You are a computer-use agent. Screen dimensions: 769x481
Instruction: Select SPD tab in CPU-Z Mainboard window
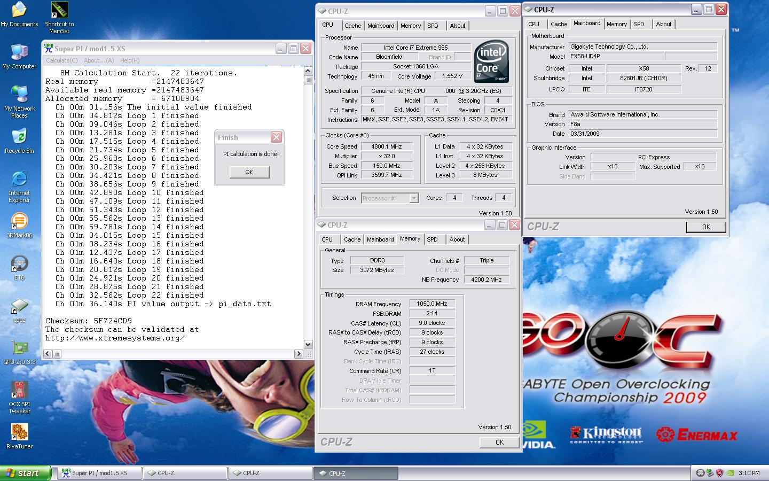(639, 24)
